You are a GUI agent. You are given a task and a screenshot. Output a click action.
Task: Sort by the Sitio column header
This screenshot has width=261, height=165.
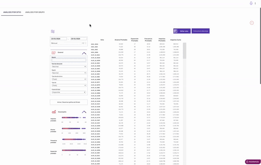tap(102, 40)
